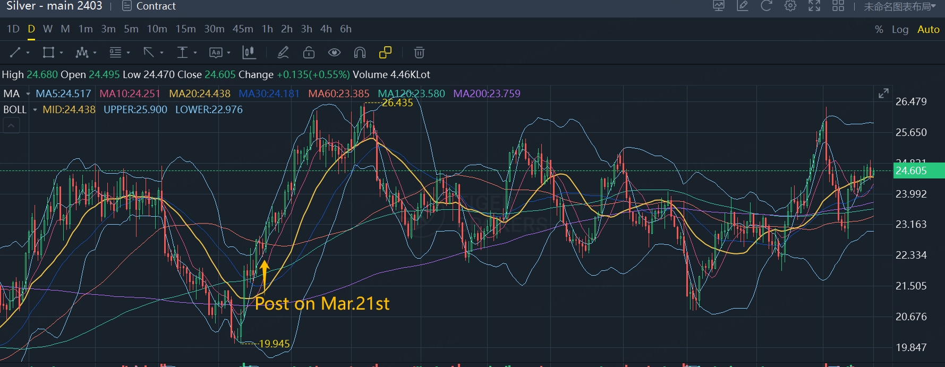Open the BOLL indicator dropdown

[x=35, y=110]
